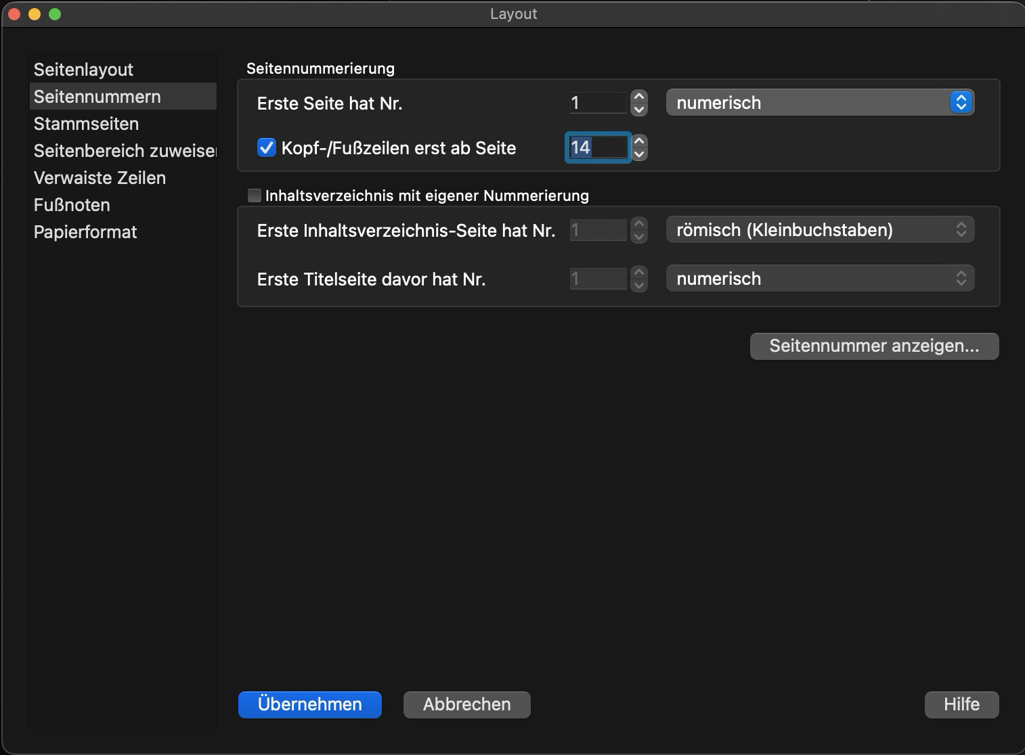Select 'Papierformat' in the sidebar
Screen dimensions: 1025x755
(x=85, y=232)
